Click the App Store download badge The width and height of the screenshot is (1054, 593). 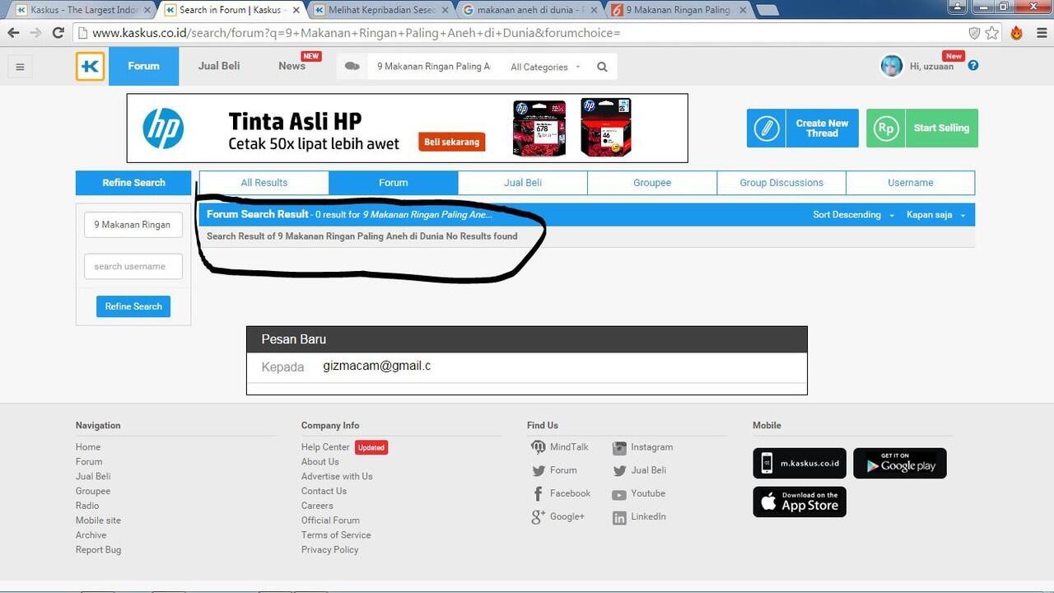800,502
